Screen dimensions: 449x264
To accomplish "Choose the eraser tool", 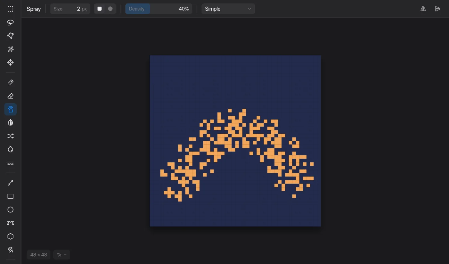I will (11, 96).
